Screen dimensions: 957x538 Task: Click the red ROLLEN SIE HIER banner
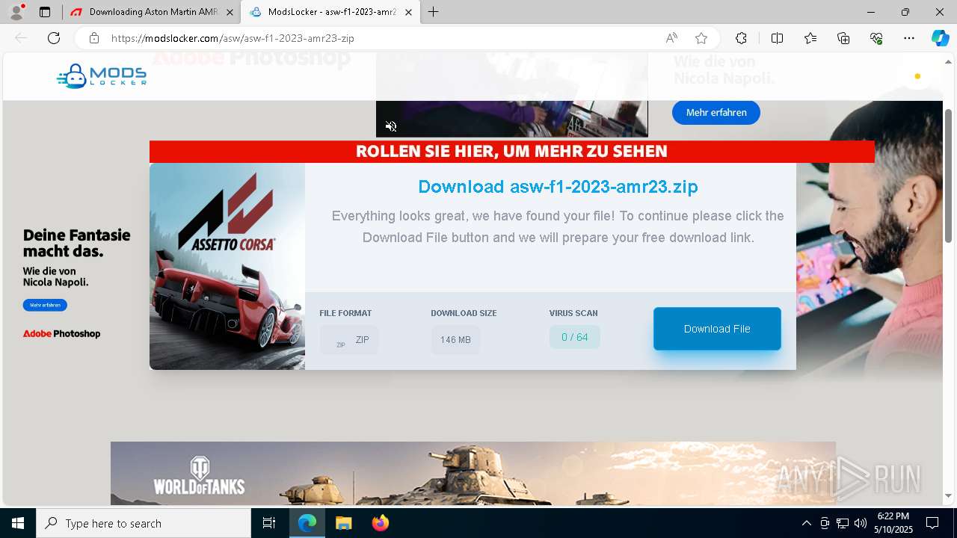click(x=512, y=152)
